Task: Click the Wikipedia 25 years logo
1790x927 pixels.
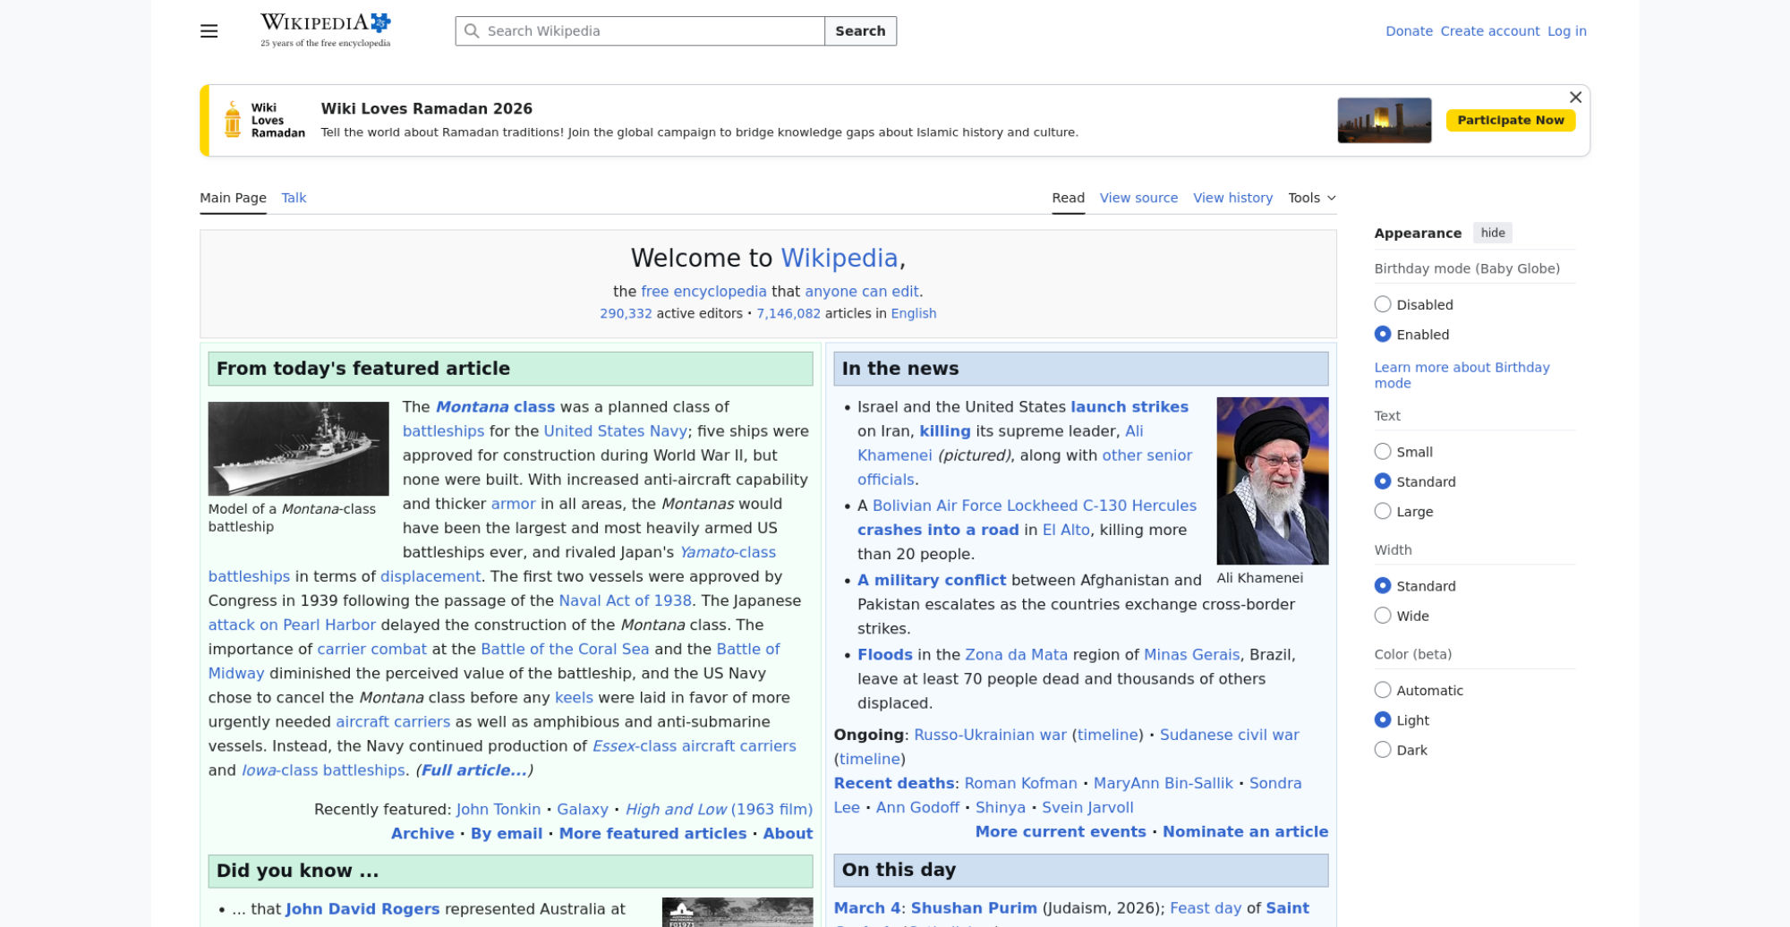Action: pos(325,30)
